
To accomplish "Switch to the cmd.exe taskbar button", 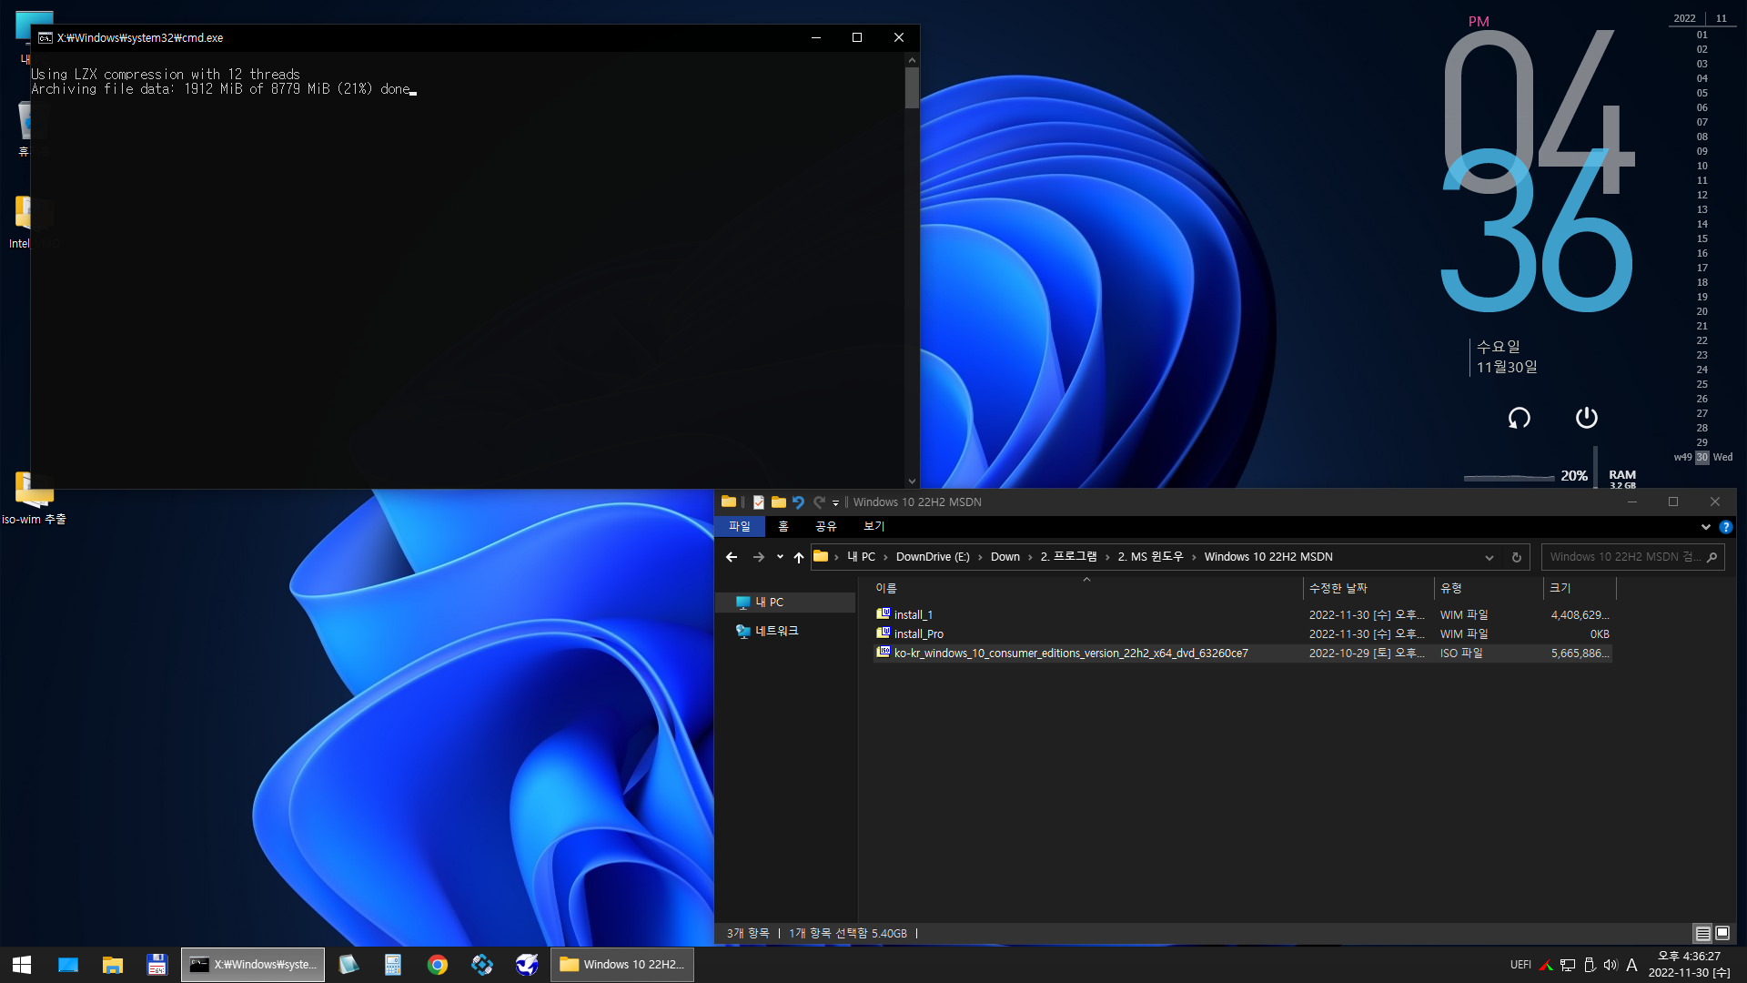I will click(x=253, y=964).
